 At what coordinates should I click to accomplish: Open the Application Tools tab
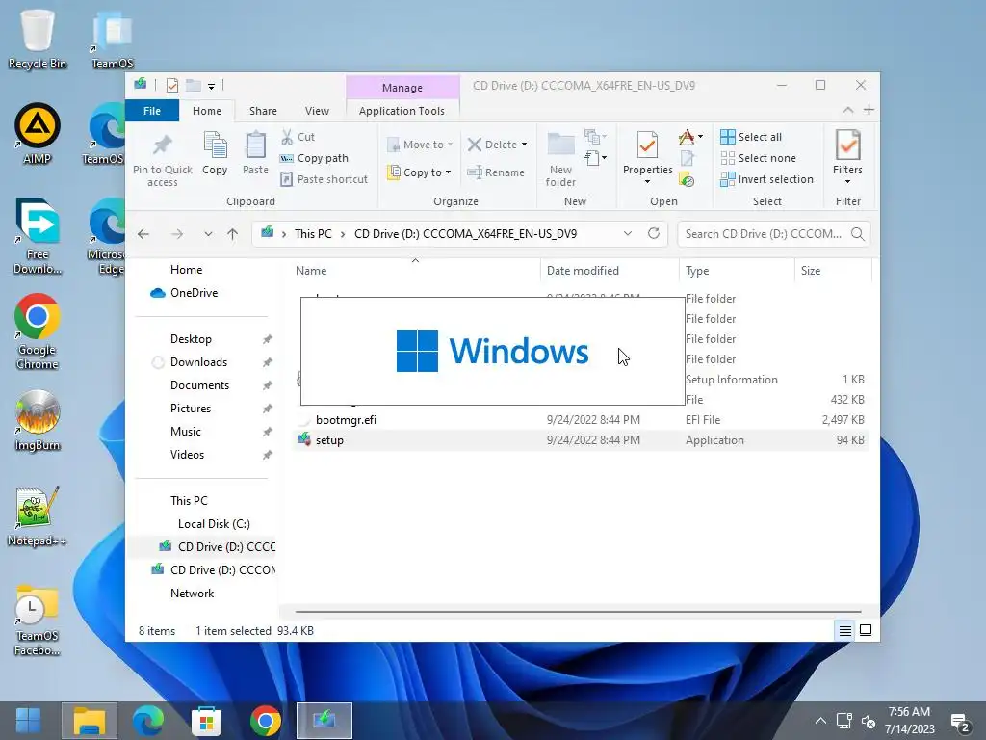tap(402, 111)
